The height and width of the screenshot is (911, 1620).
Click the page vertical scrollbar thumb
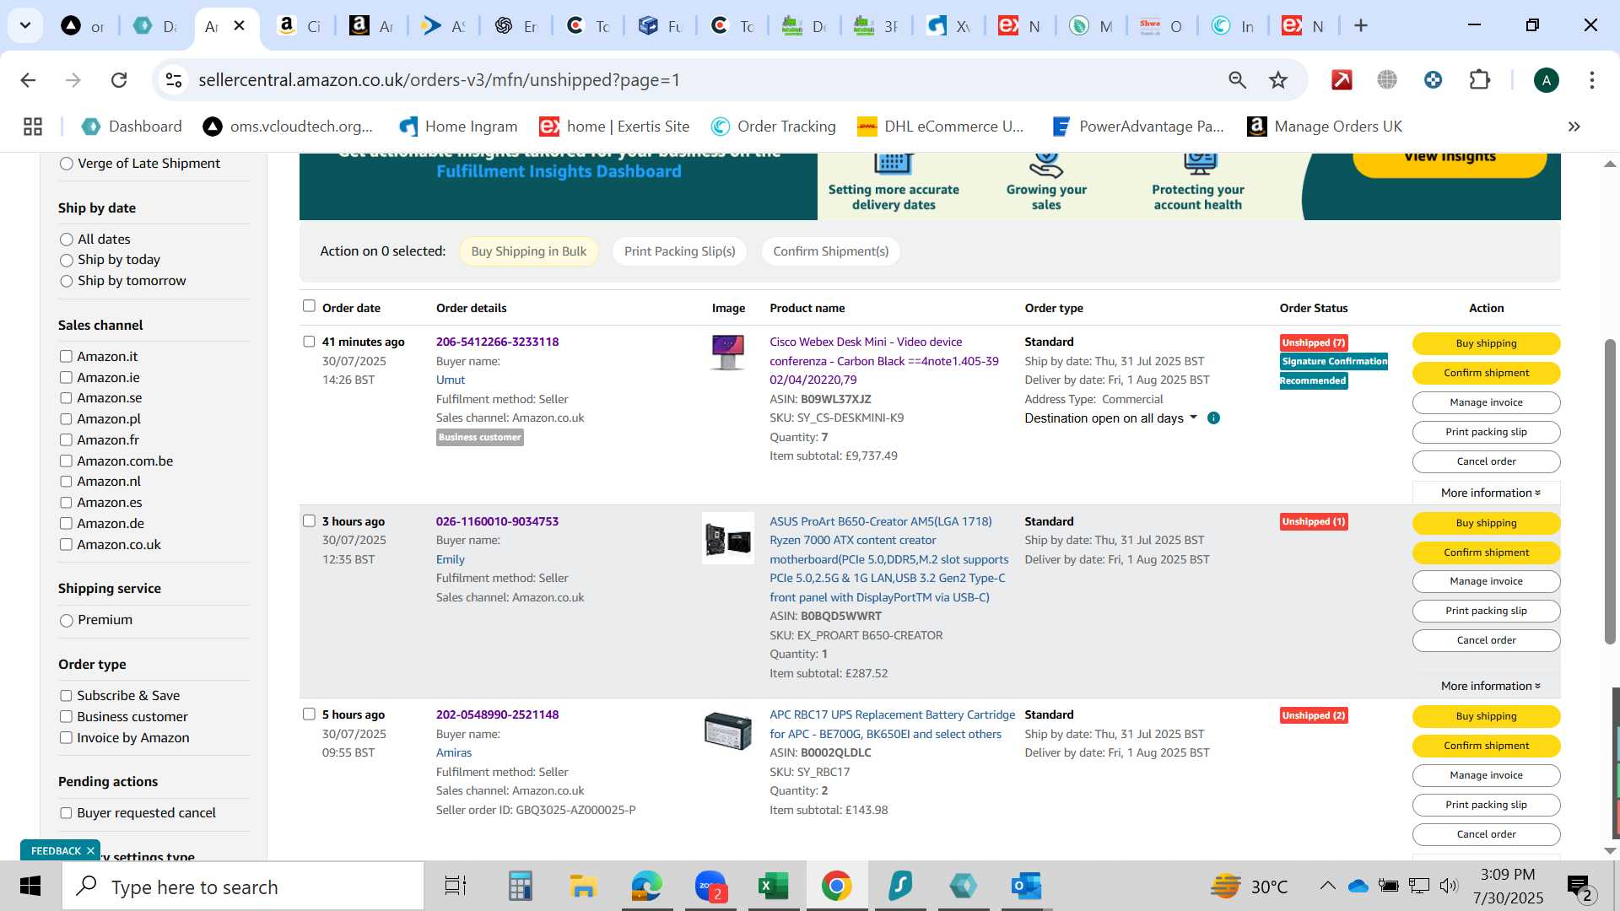[1610, 492]
